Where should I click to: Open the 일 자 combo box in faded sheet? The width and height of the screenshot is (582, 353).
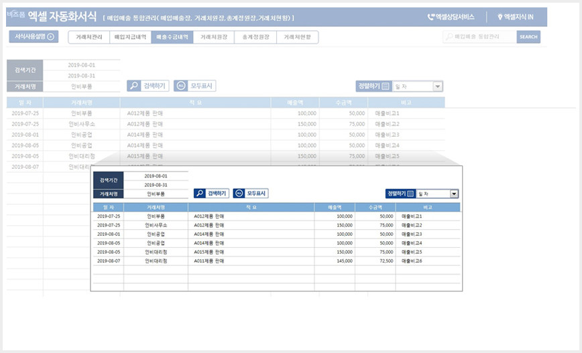[x=418, y=86]
